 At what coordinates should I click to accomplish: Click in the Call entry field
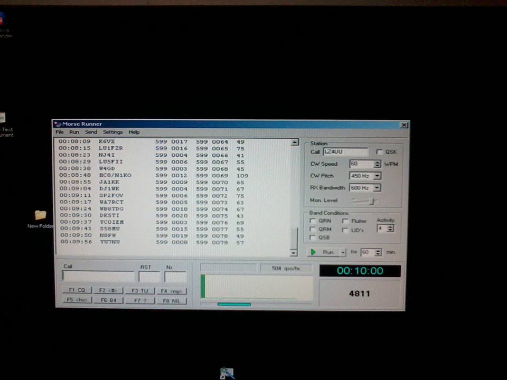(98, 276)
